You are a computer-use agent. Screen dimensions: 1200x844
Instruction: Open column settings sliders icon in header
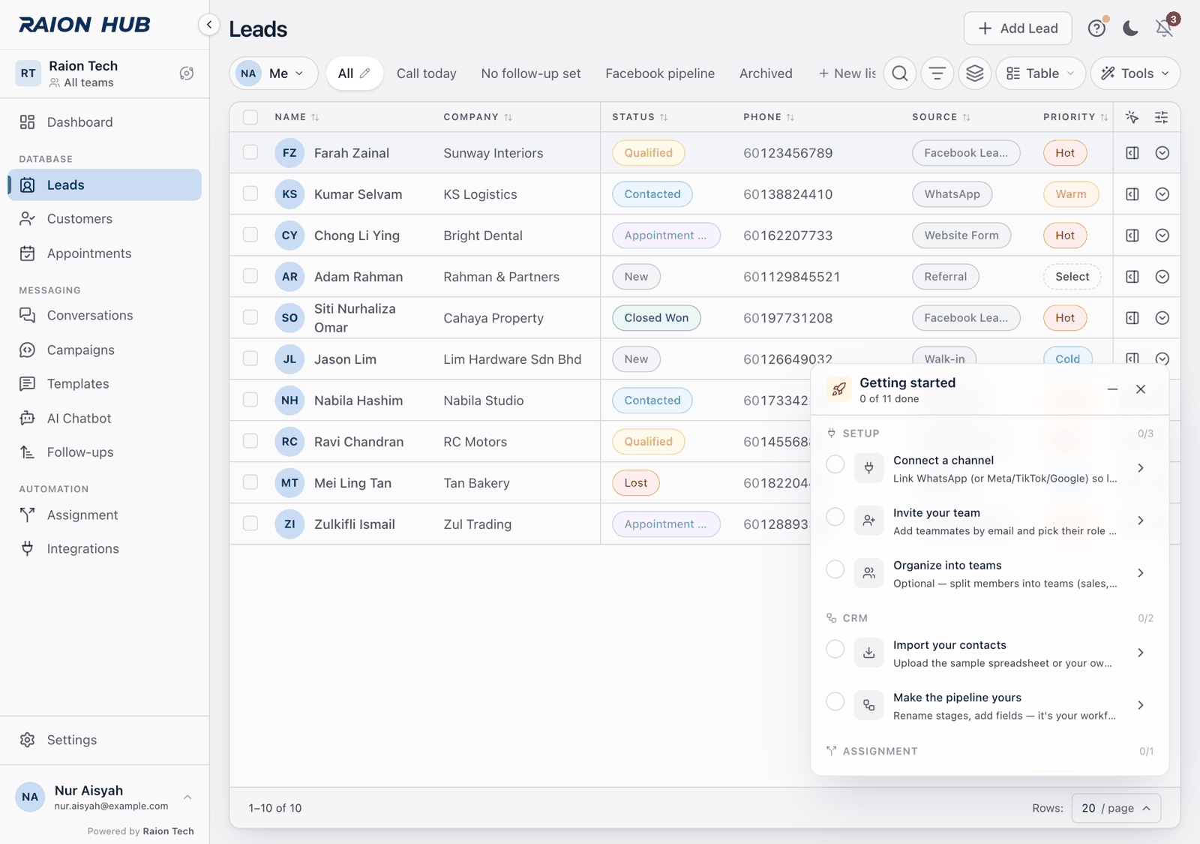coord(1161,117)
